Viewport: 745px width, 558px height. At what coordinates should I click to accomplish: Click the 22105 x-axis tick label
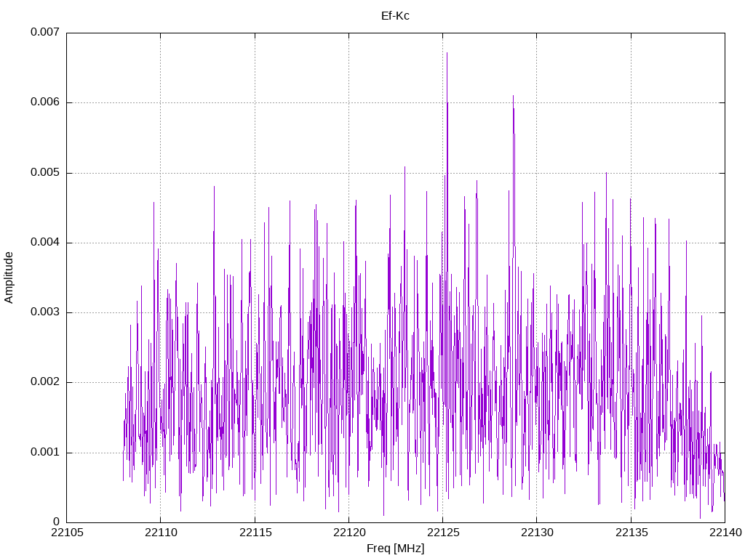(x=67, y=533)
